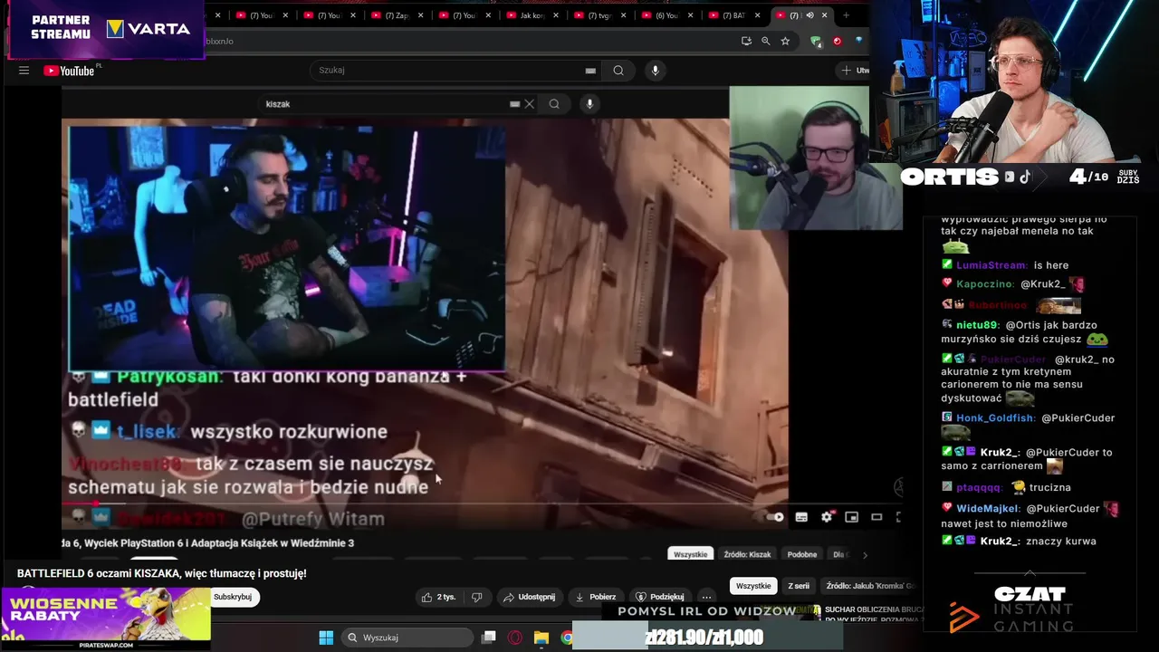This screenshot has height=652, width=1159.
Task: Dislike the video with thumbs down
Action: pyautogui.click(x=477, y=597)
